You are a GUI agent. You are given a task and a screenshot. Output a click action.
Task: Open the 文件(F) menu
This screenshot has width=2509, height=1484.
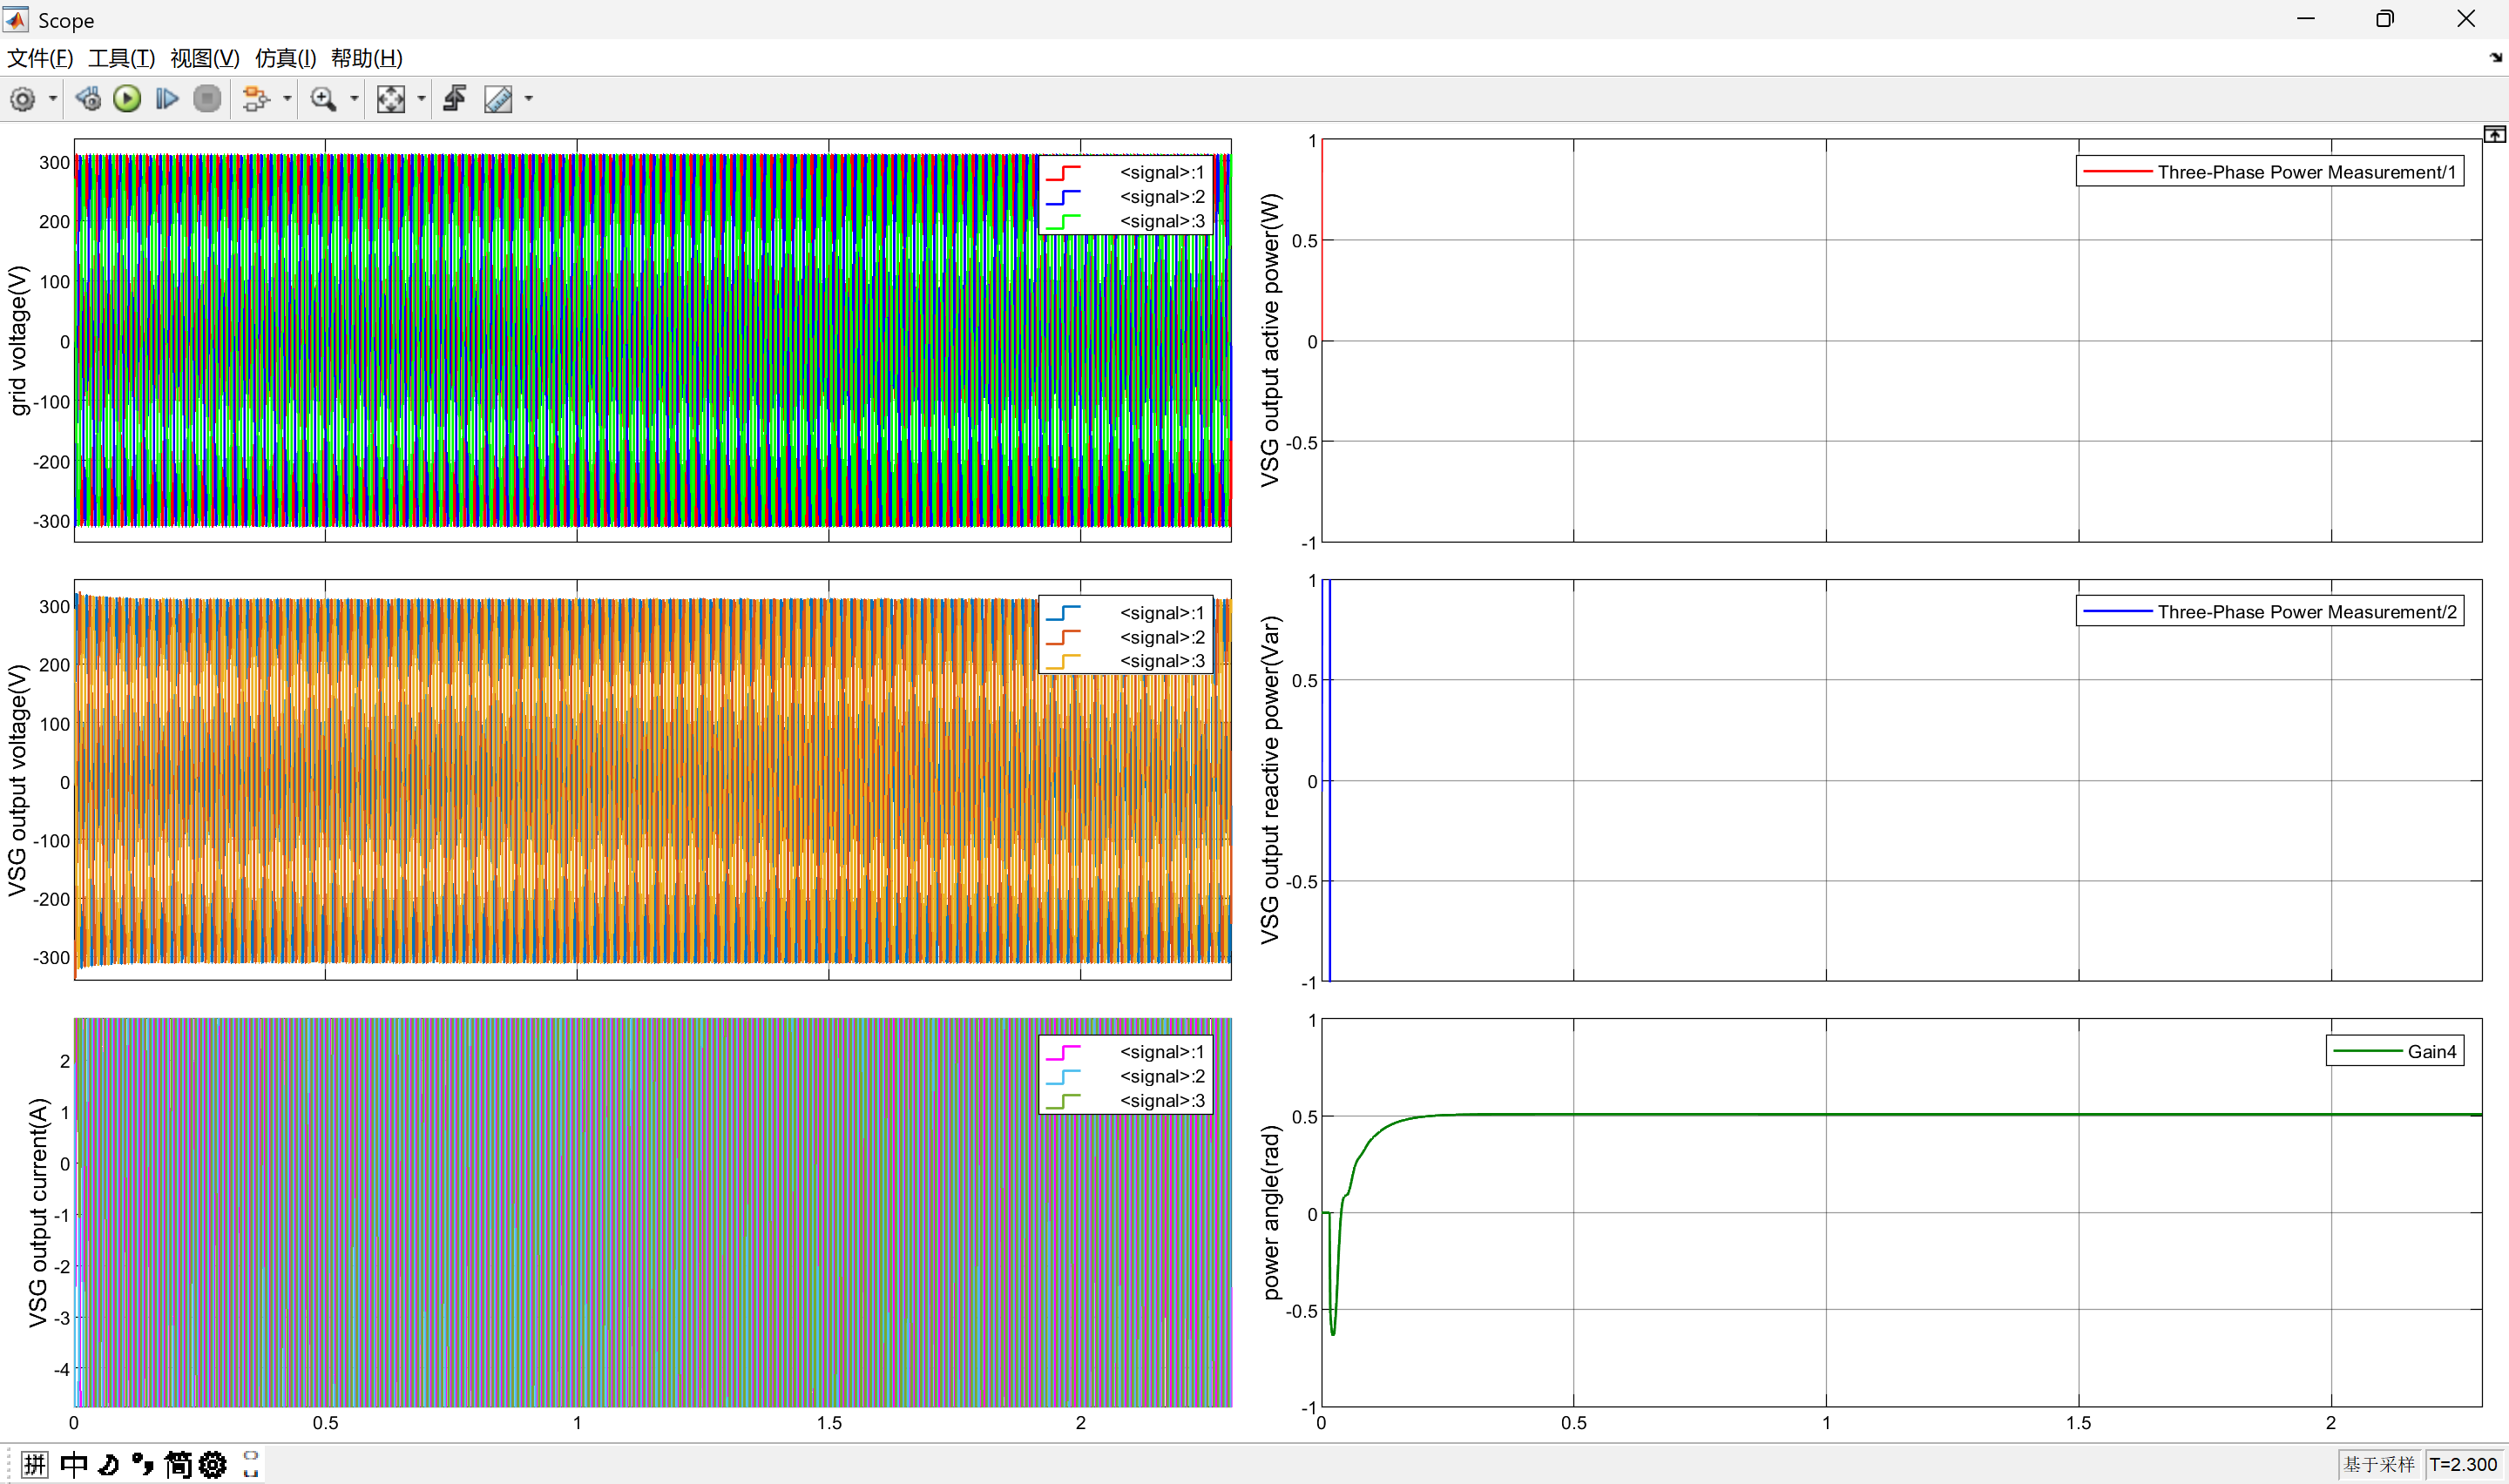coord(40,58)
